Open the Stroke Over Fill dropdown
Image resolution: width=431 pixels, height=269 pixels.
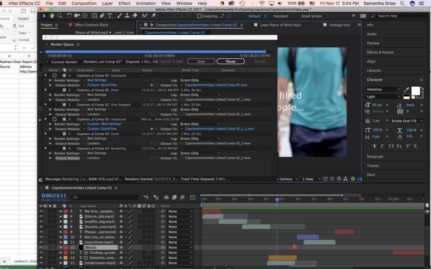coord(407,121)
